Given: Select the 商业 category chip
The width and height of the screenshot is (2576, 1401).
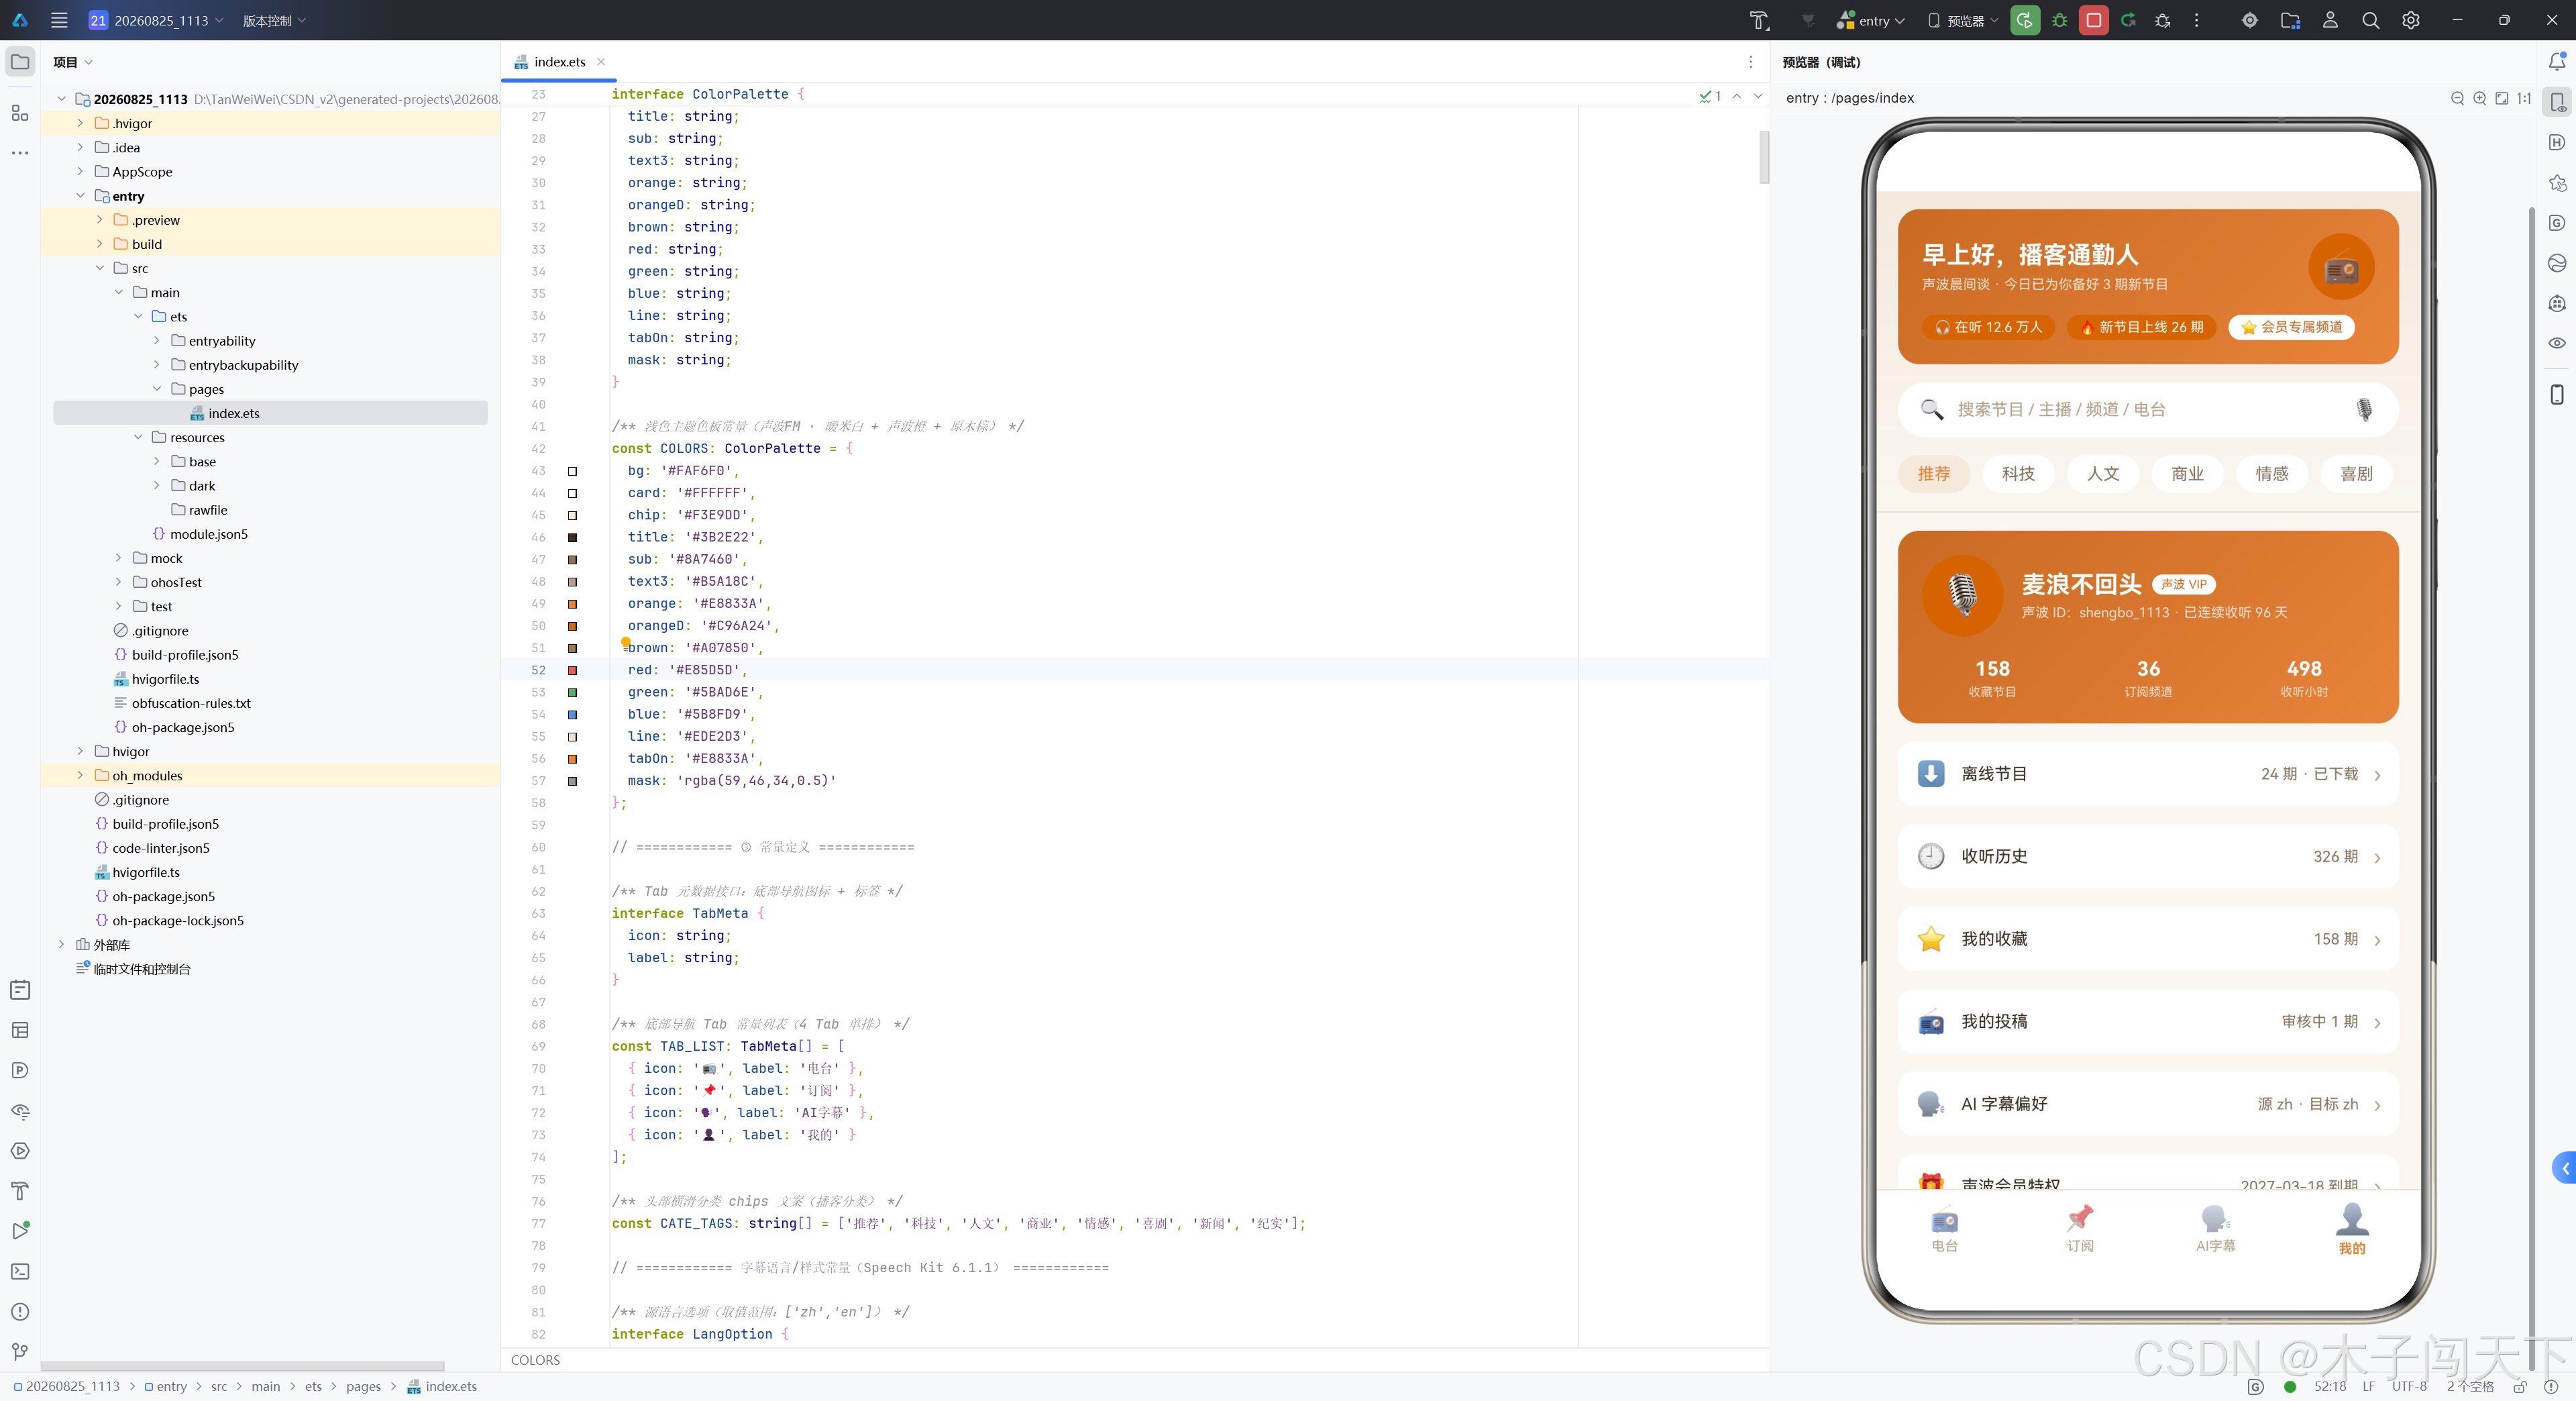Looking at the screenshot, I should (x=2187, y=473).
